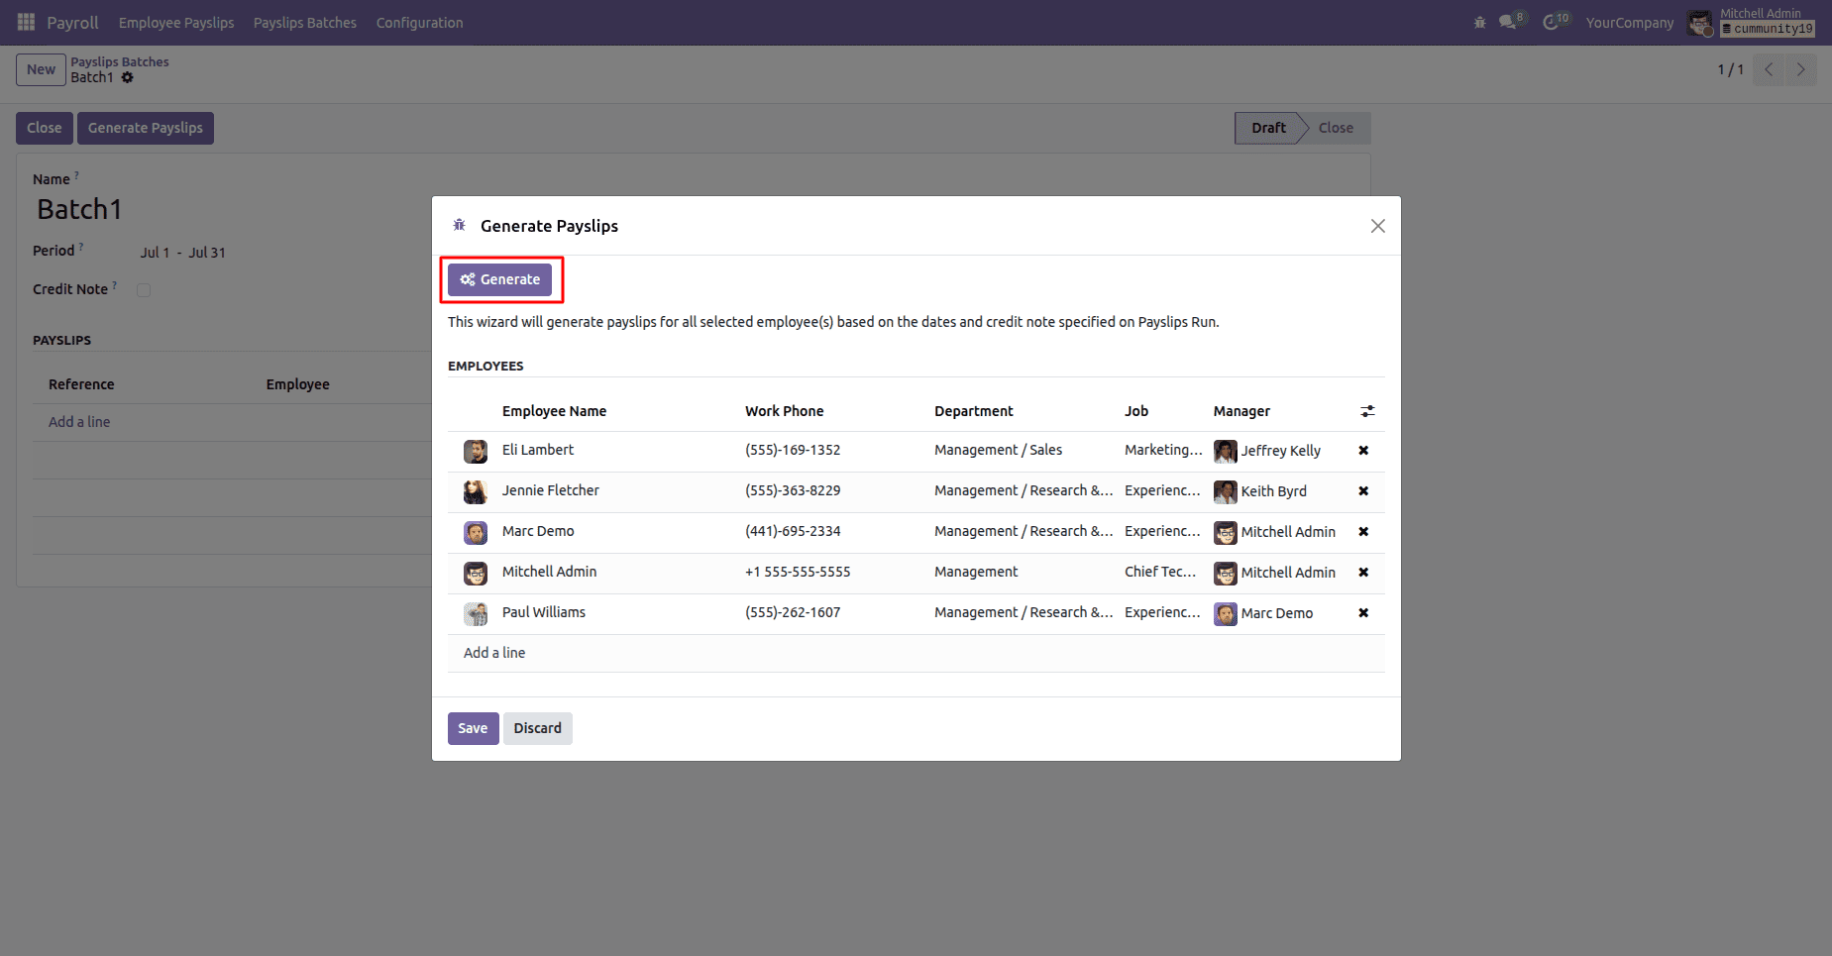The image size is (1832, 956).
Task: Click the Payroll app title
Action: 72,22
